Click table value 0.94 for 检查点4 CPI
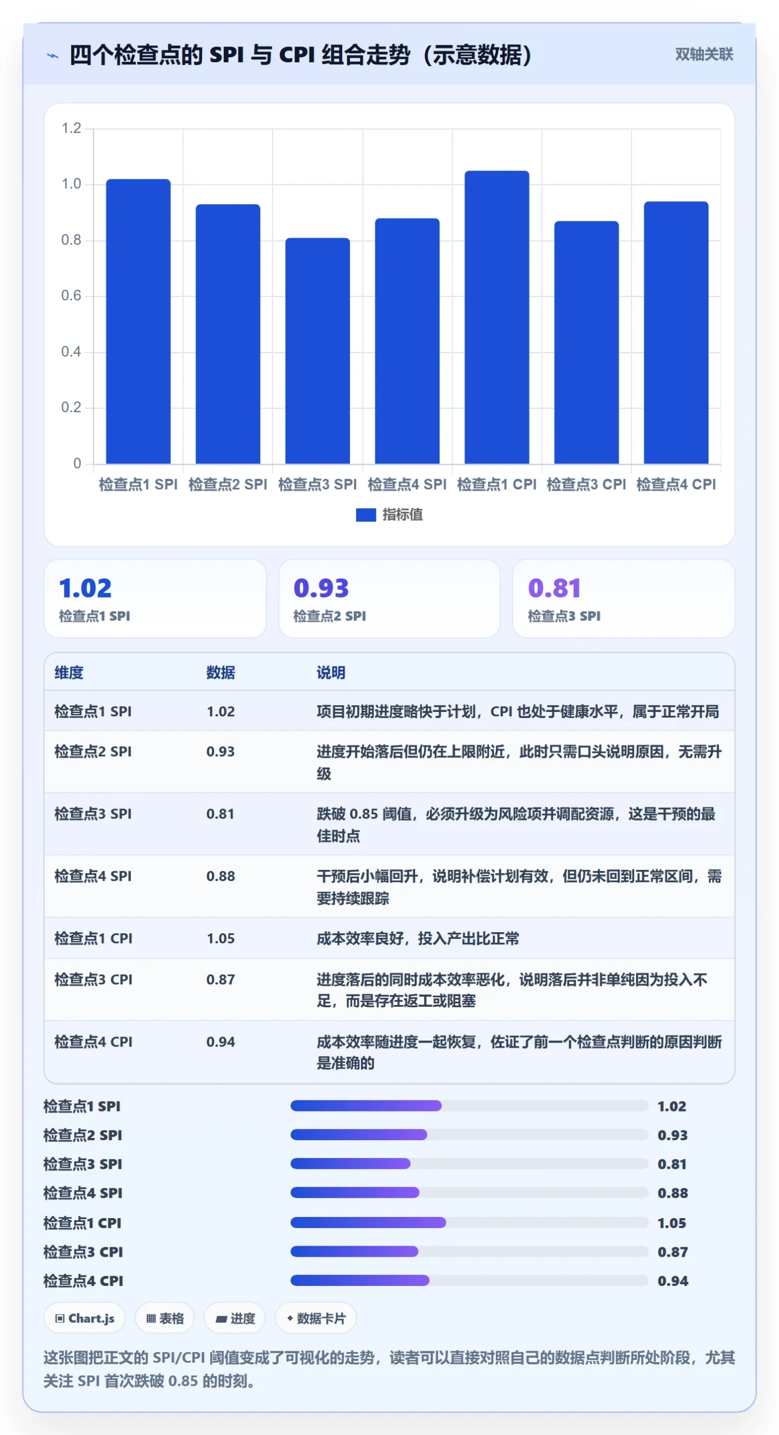The height and width of the screenshot is (1435, 779). pyautogui.click(x=220, y=1041)
